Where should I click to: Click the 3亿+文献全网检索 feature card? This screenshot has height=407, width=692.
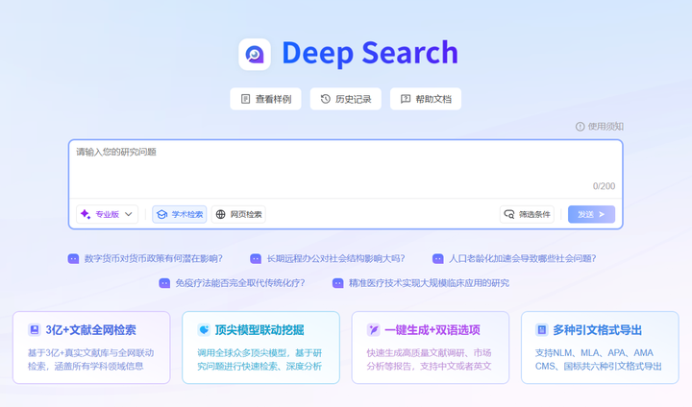click(91, 347)
